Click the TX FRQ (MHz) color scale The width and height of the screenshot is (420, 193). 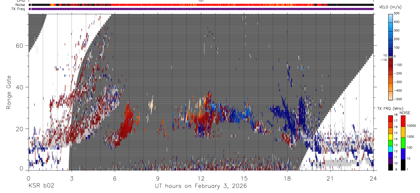pyautogui.click(x=391, y=143)
